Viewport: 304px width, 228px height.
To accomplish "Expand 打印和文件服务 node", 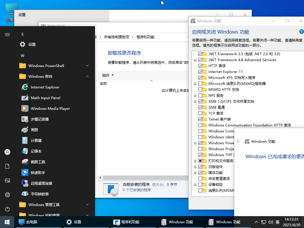I will pyautogui.click(x=195, y=161).
